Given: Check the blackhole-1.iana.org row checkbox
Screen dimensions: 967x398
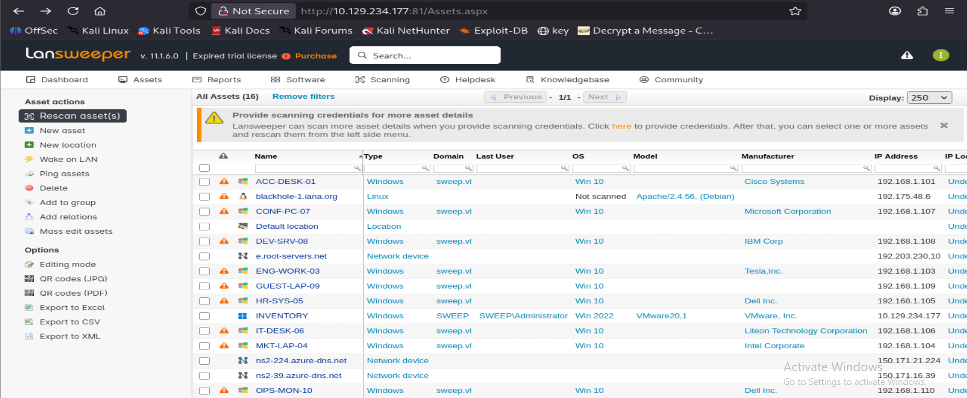Looking at the screenshot, I should coord(204,196).
